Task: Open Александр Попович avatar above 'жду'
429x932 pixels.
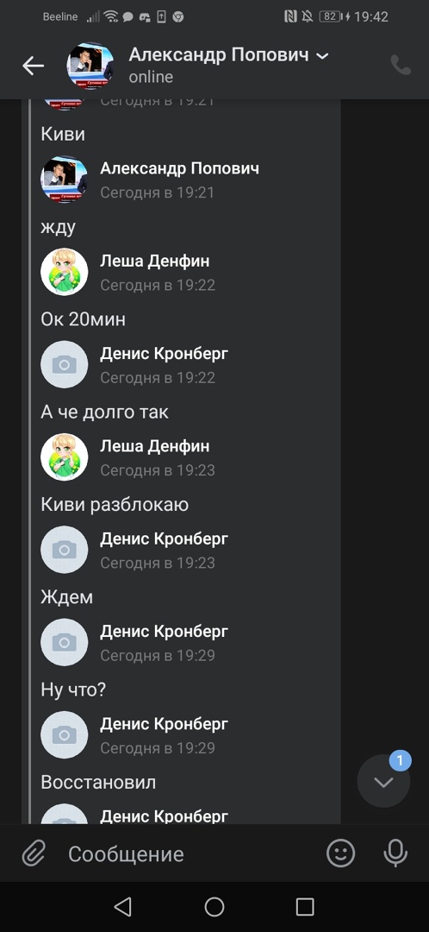Action: tap(64, 179)
